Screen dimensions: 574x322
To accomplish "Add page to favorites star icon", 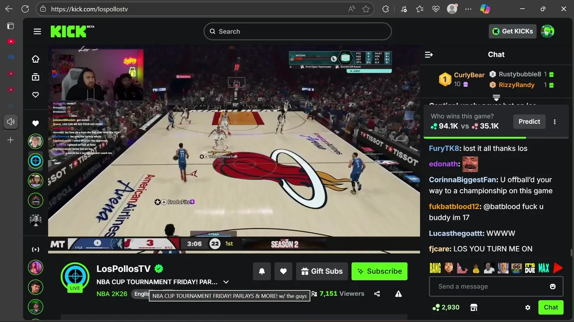I will click(x=366, y=9).
